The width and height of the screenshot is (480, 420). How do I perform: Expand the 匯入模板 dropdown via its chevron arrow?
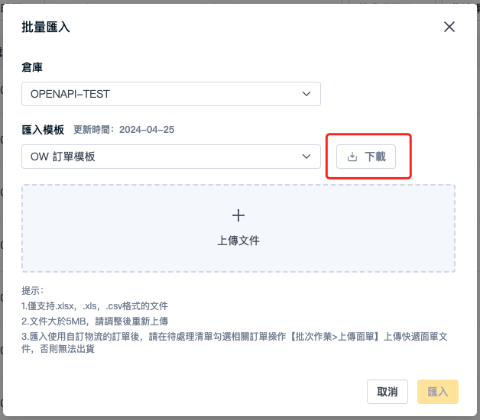tap(306, 157)
